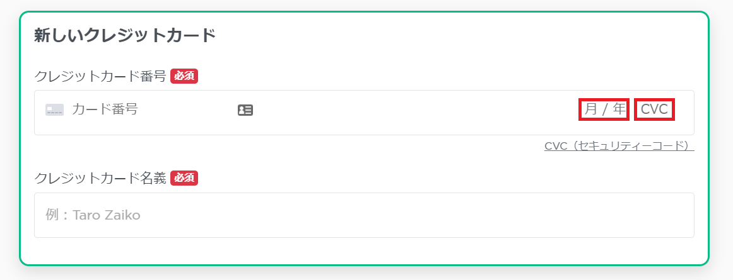This screenshot has width=733, height=280.
Task: Click the contact card autofill icon
Action: (245, 110)
